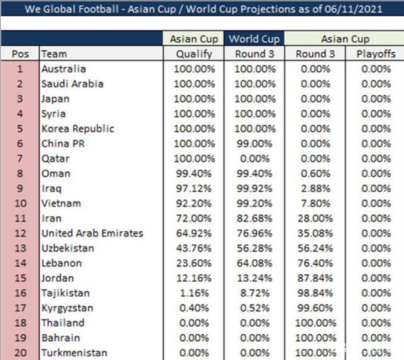Click the Playoffs column header
This screenshot has width=404, height=360.
click(x=376, y=54)
